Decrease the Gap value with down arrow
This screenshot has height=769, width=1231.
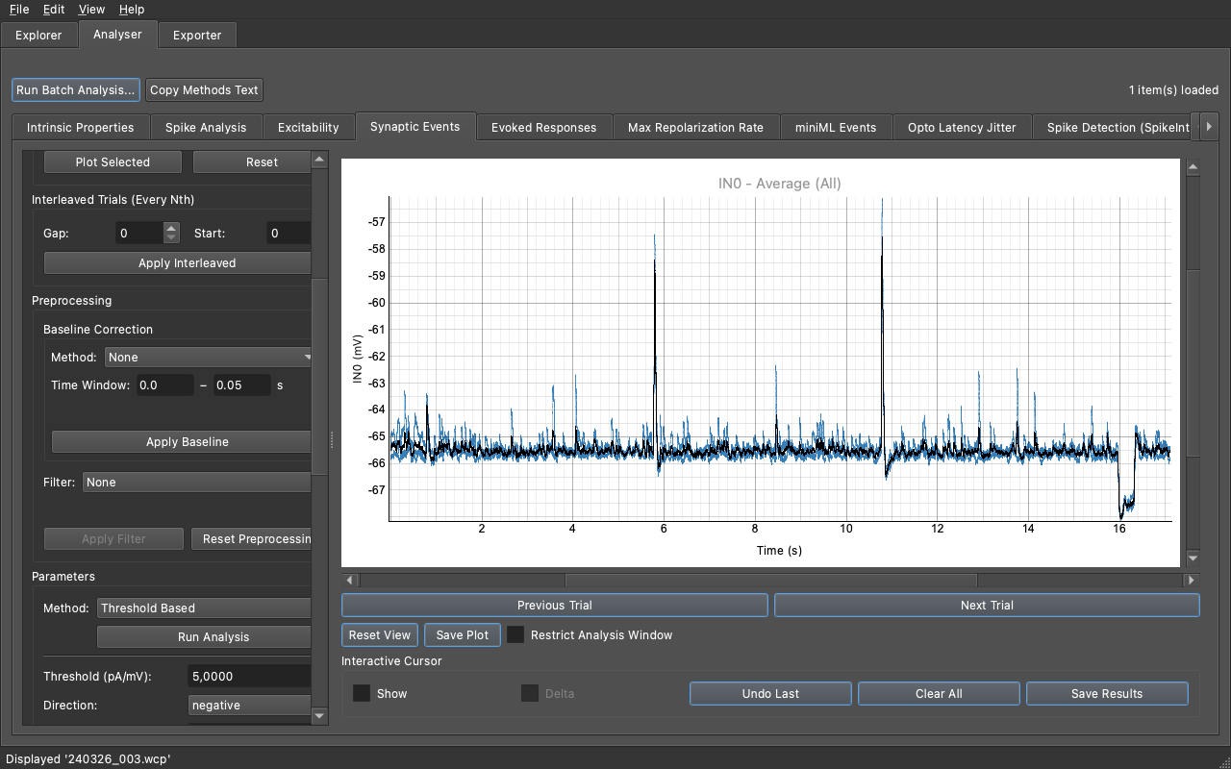[171, 238]
